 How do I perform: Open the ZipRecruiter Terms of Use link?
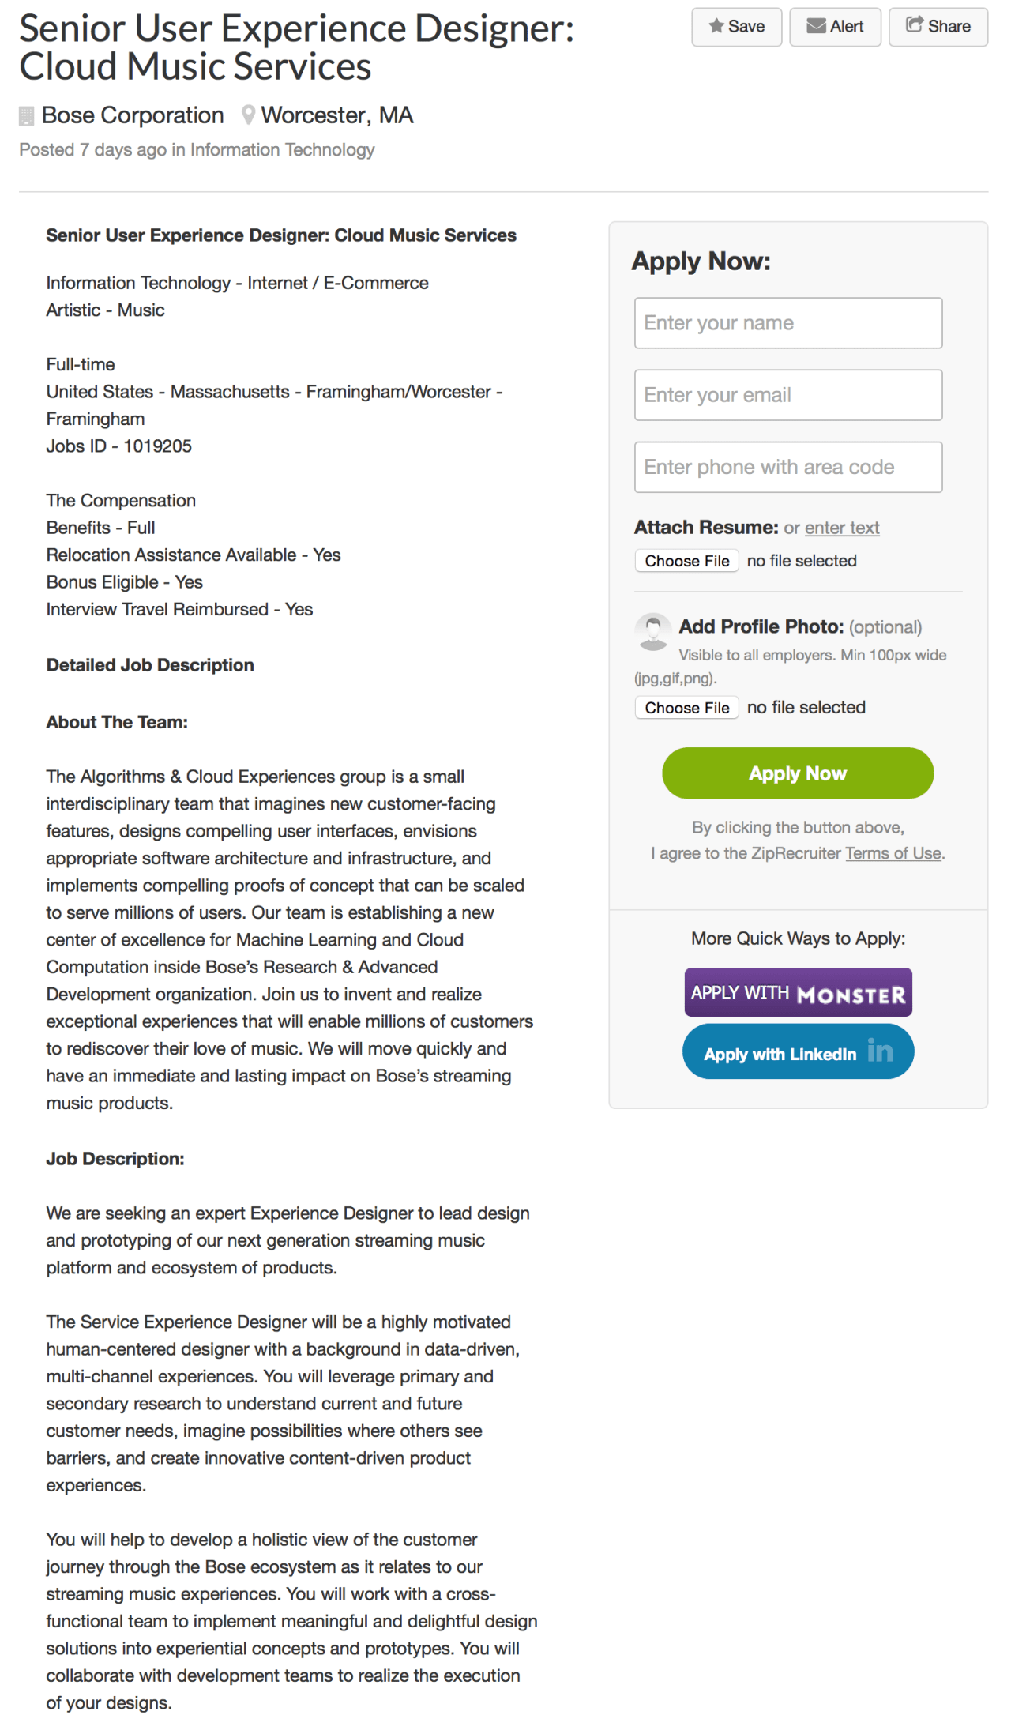click(x=893, y=853)
